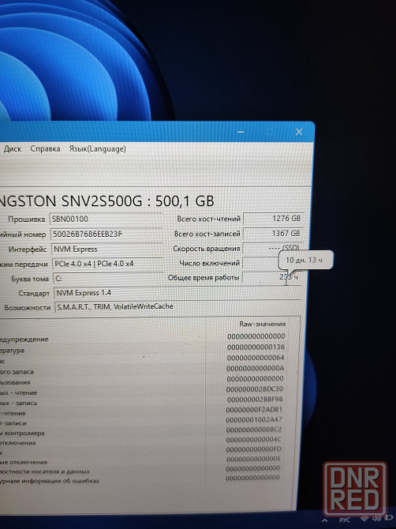Screen dimensions: 396x529
Task: Select raw value 00000000F2AD81
Action: click(x=254, y=410)
